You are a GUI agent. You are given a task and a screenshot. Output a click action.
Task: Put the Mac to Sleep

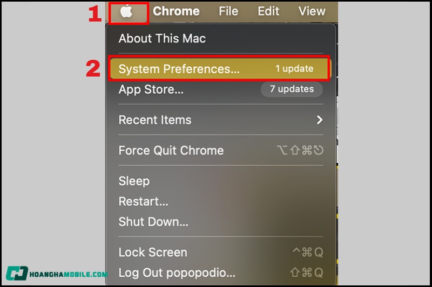pos(134,181)
